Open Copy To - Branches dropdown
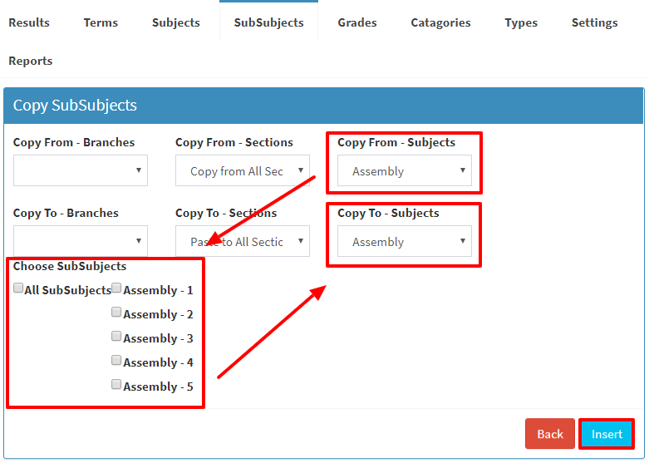Screen dimensions: 649x463 pos(81,241)
